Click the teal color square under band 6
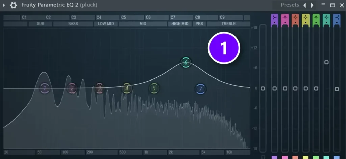 [x=326, y=157]
